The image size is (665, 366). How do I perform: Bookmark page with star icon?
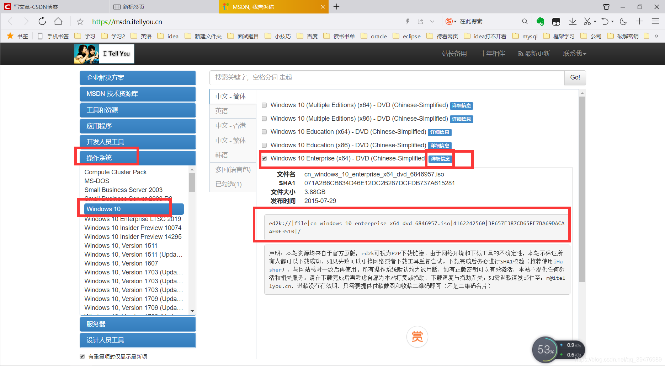tap(80, 22)
